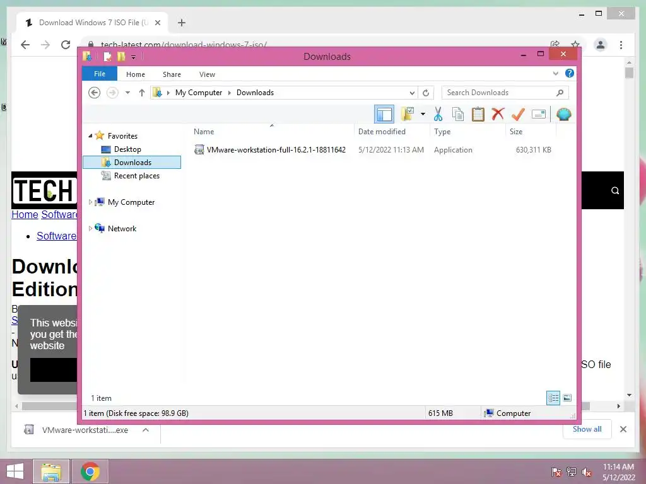Click the Chrome reload button

coord(66,45)
